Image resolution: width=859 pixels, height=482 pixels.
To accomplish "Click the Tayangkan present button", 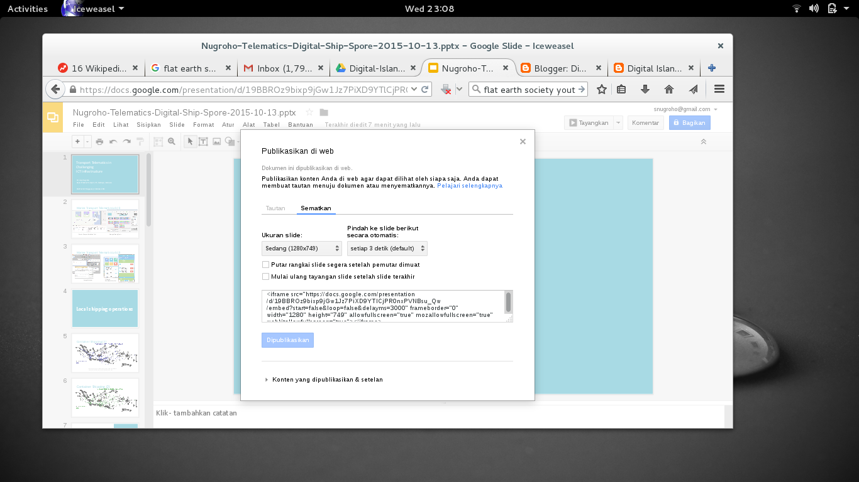I will click(x=589, y=123).
